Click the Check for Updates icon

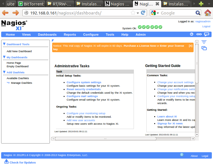pos(6,162)
